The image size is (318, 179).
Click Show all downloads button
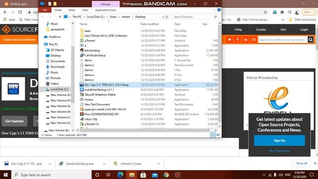tap(302, 164)
